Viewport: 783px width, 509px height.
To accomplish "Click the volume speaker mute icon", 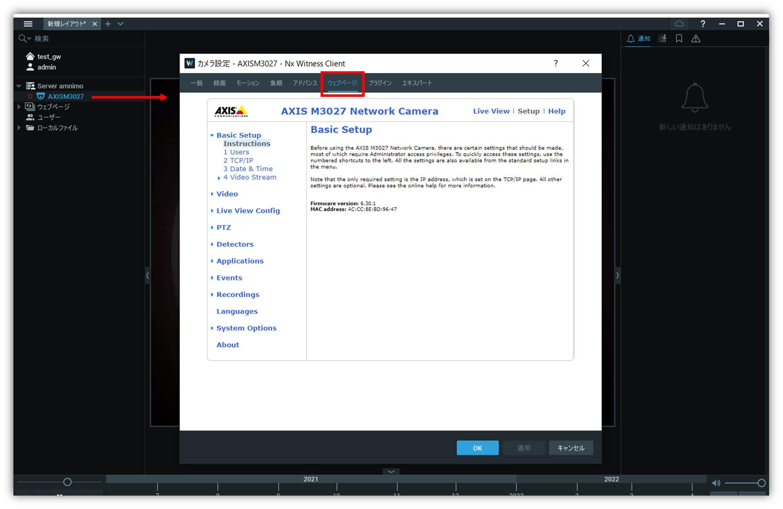I will [716, 483].
